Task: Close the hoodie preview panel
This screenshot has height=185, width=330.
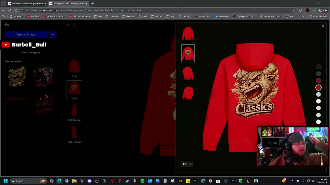Action: point(323,26)
